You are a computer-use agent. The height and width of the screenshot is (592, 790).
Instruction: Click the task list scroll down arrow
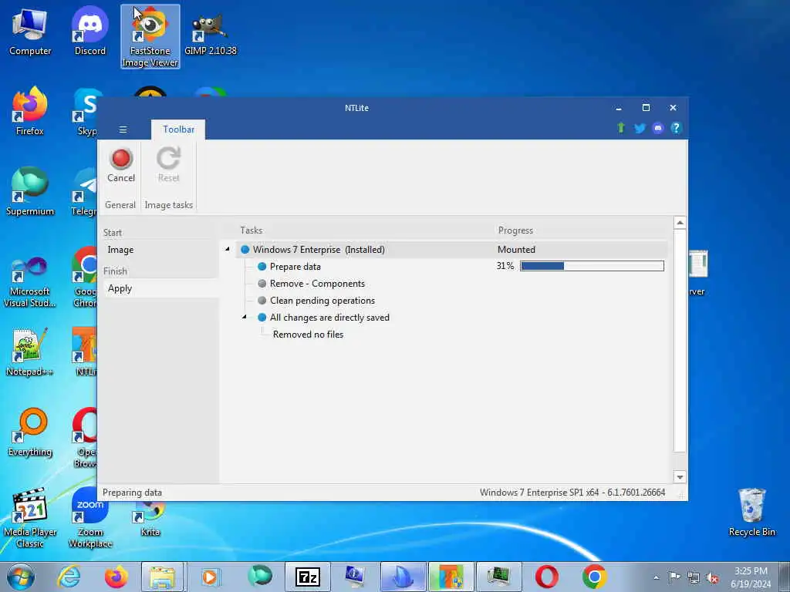680,476
